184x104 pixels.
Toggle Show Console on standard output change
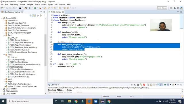pos(158,85)
